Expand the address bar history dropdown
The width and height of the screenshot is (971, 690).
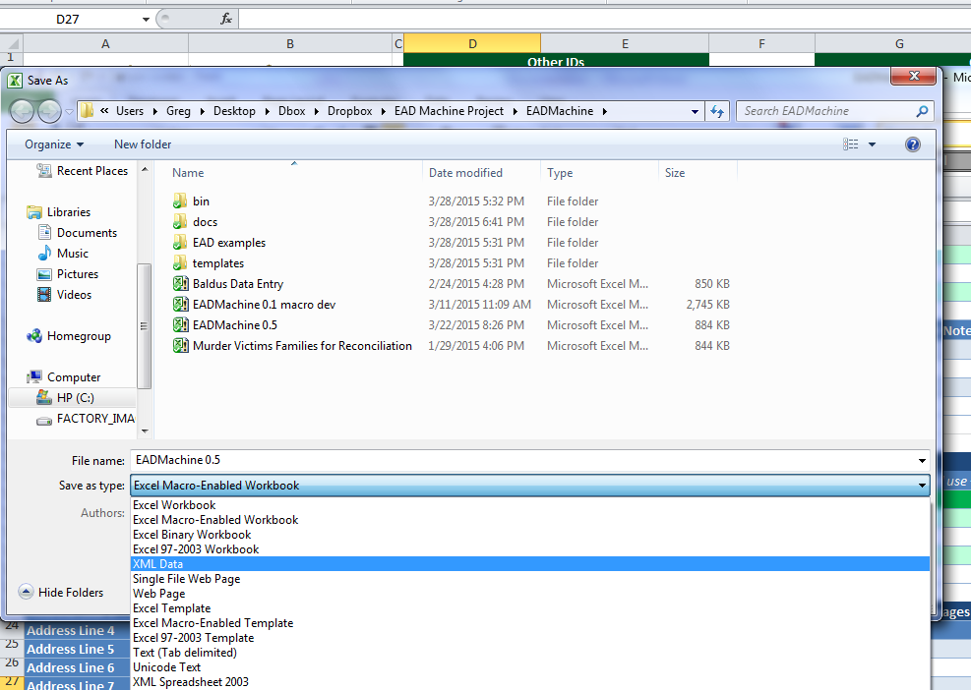tap(695, 111)
